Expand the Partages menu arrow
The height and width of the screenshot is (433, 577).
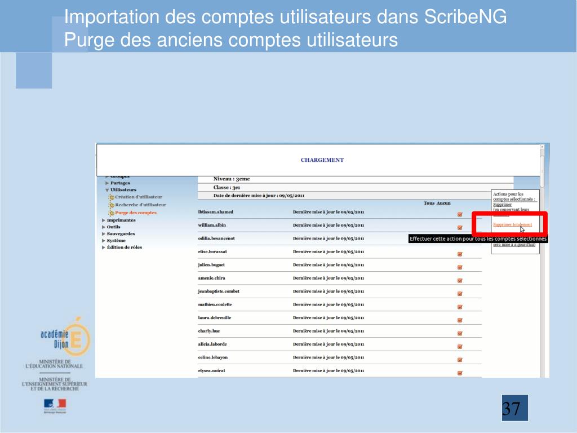tap(107, 183)
